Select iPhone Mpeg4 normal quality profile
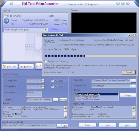 pyautogui.click(x=97, y=94)
